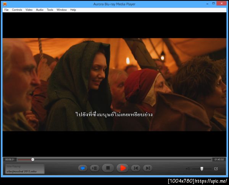Click the seek bar playhead knob
229x185 pixels.
[33, 159]
